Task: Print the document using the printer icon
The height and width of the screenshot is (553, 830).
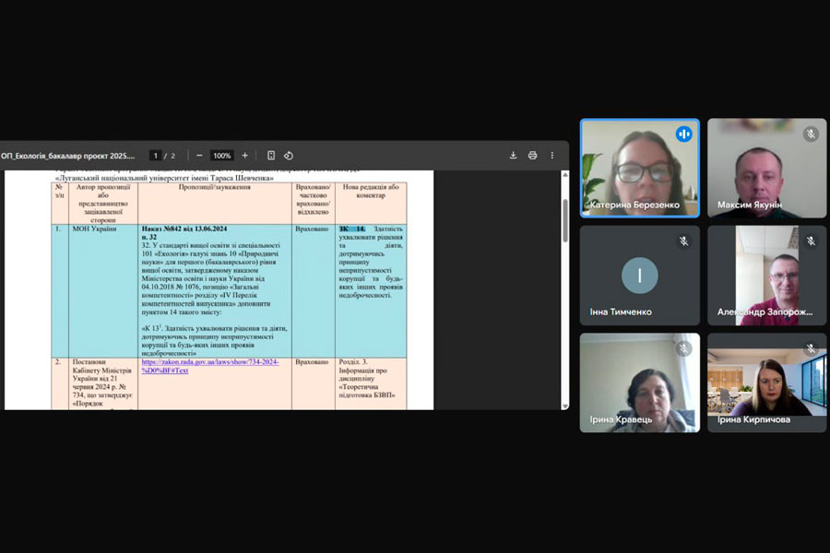Action: pos(532,156)
